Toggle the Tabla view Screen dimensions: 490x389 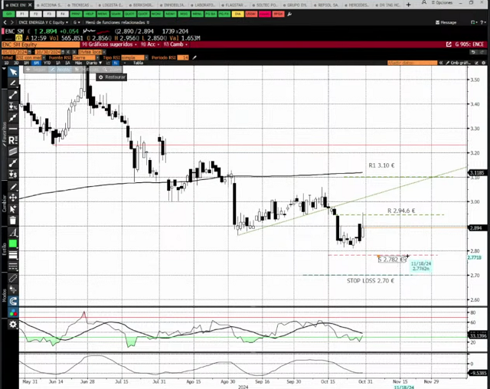pos(138,63)
